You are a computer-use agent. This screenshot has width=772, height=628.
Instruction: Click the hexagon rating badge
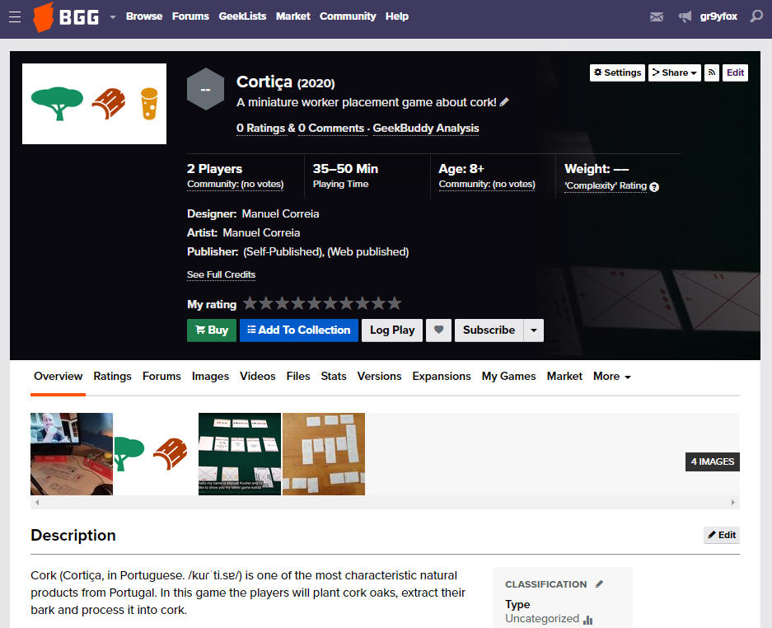pyautogui.click(x=206, y=89)
